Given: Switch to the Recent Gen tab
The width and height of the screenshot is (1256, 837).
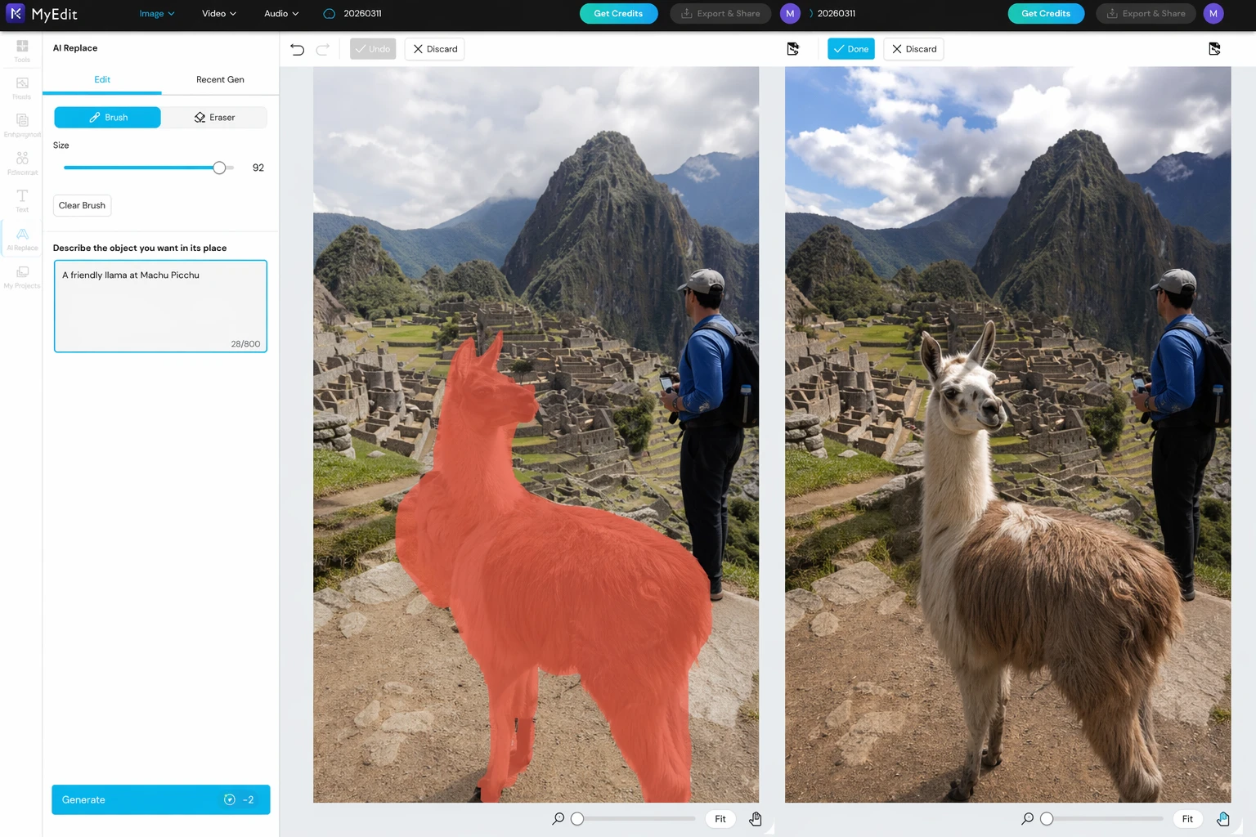Looking at the screenshot, I should coord(220,79).
